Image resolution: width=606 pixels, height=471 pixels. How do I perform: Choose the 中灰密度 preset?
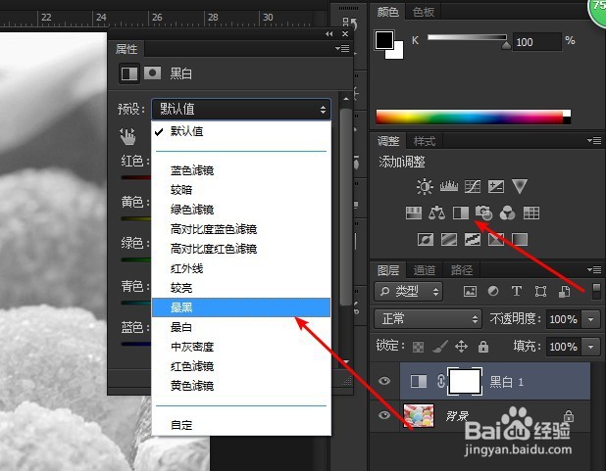tap(241, 347)
